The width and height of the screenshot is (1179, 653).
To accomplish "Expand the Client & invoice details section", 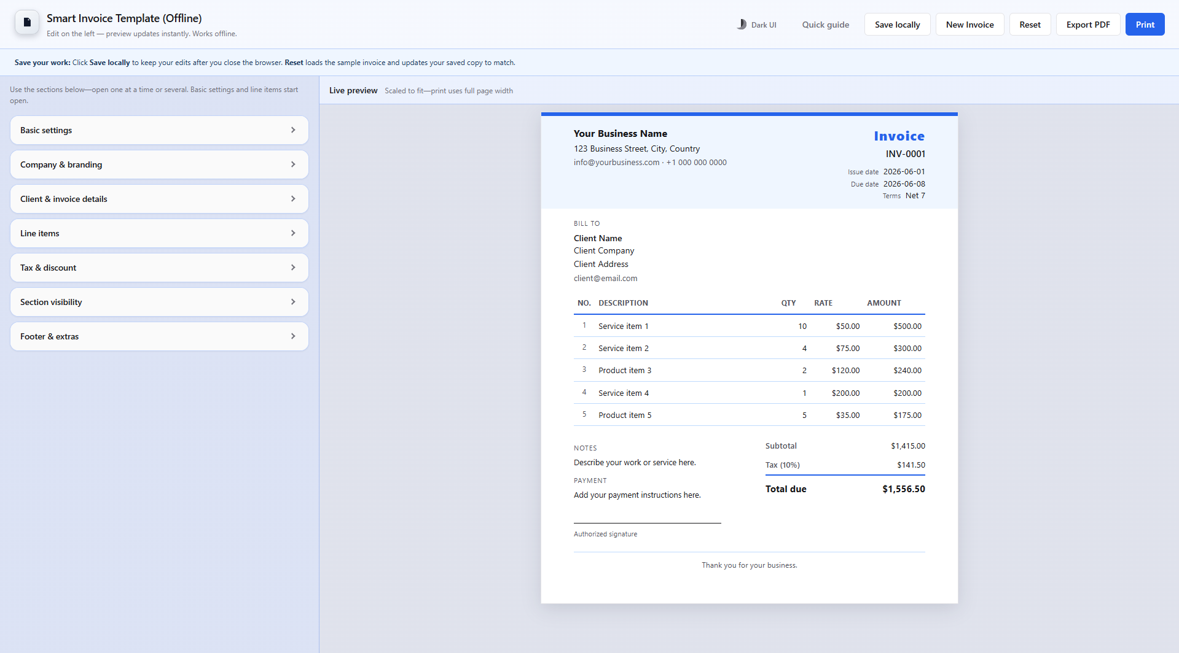I will tap(159, 198).
